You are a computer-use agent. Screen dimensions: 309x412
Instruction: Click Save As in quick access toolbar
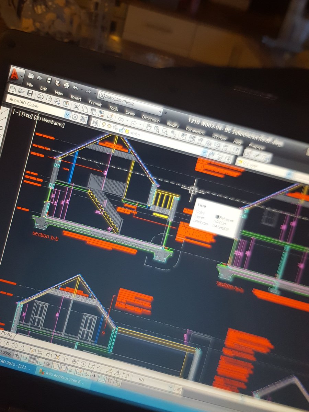click(x=57, y=83)
